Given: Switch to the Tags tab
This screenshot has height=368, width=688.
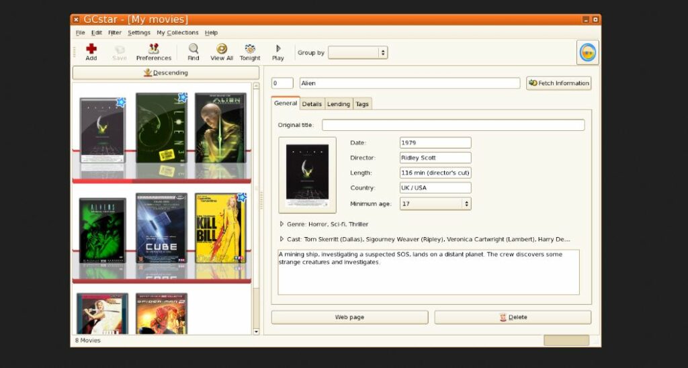Looking at the screenshot, I should (362, 104).
